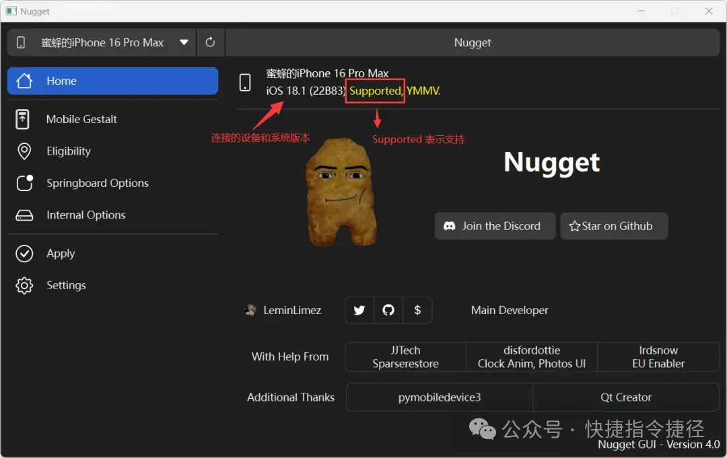Click the 'LeminLimez' developer name
The height and width of the screenshot is (458, 727).
pyautogui.click(x=292, y=310)
